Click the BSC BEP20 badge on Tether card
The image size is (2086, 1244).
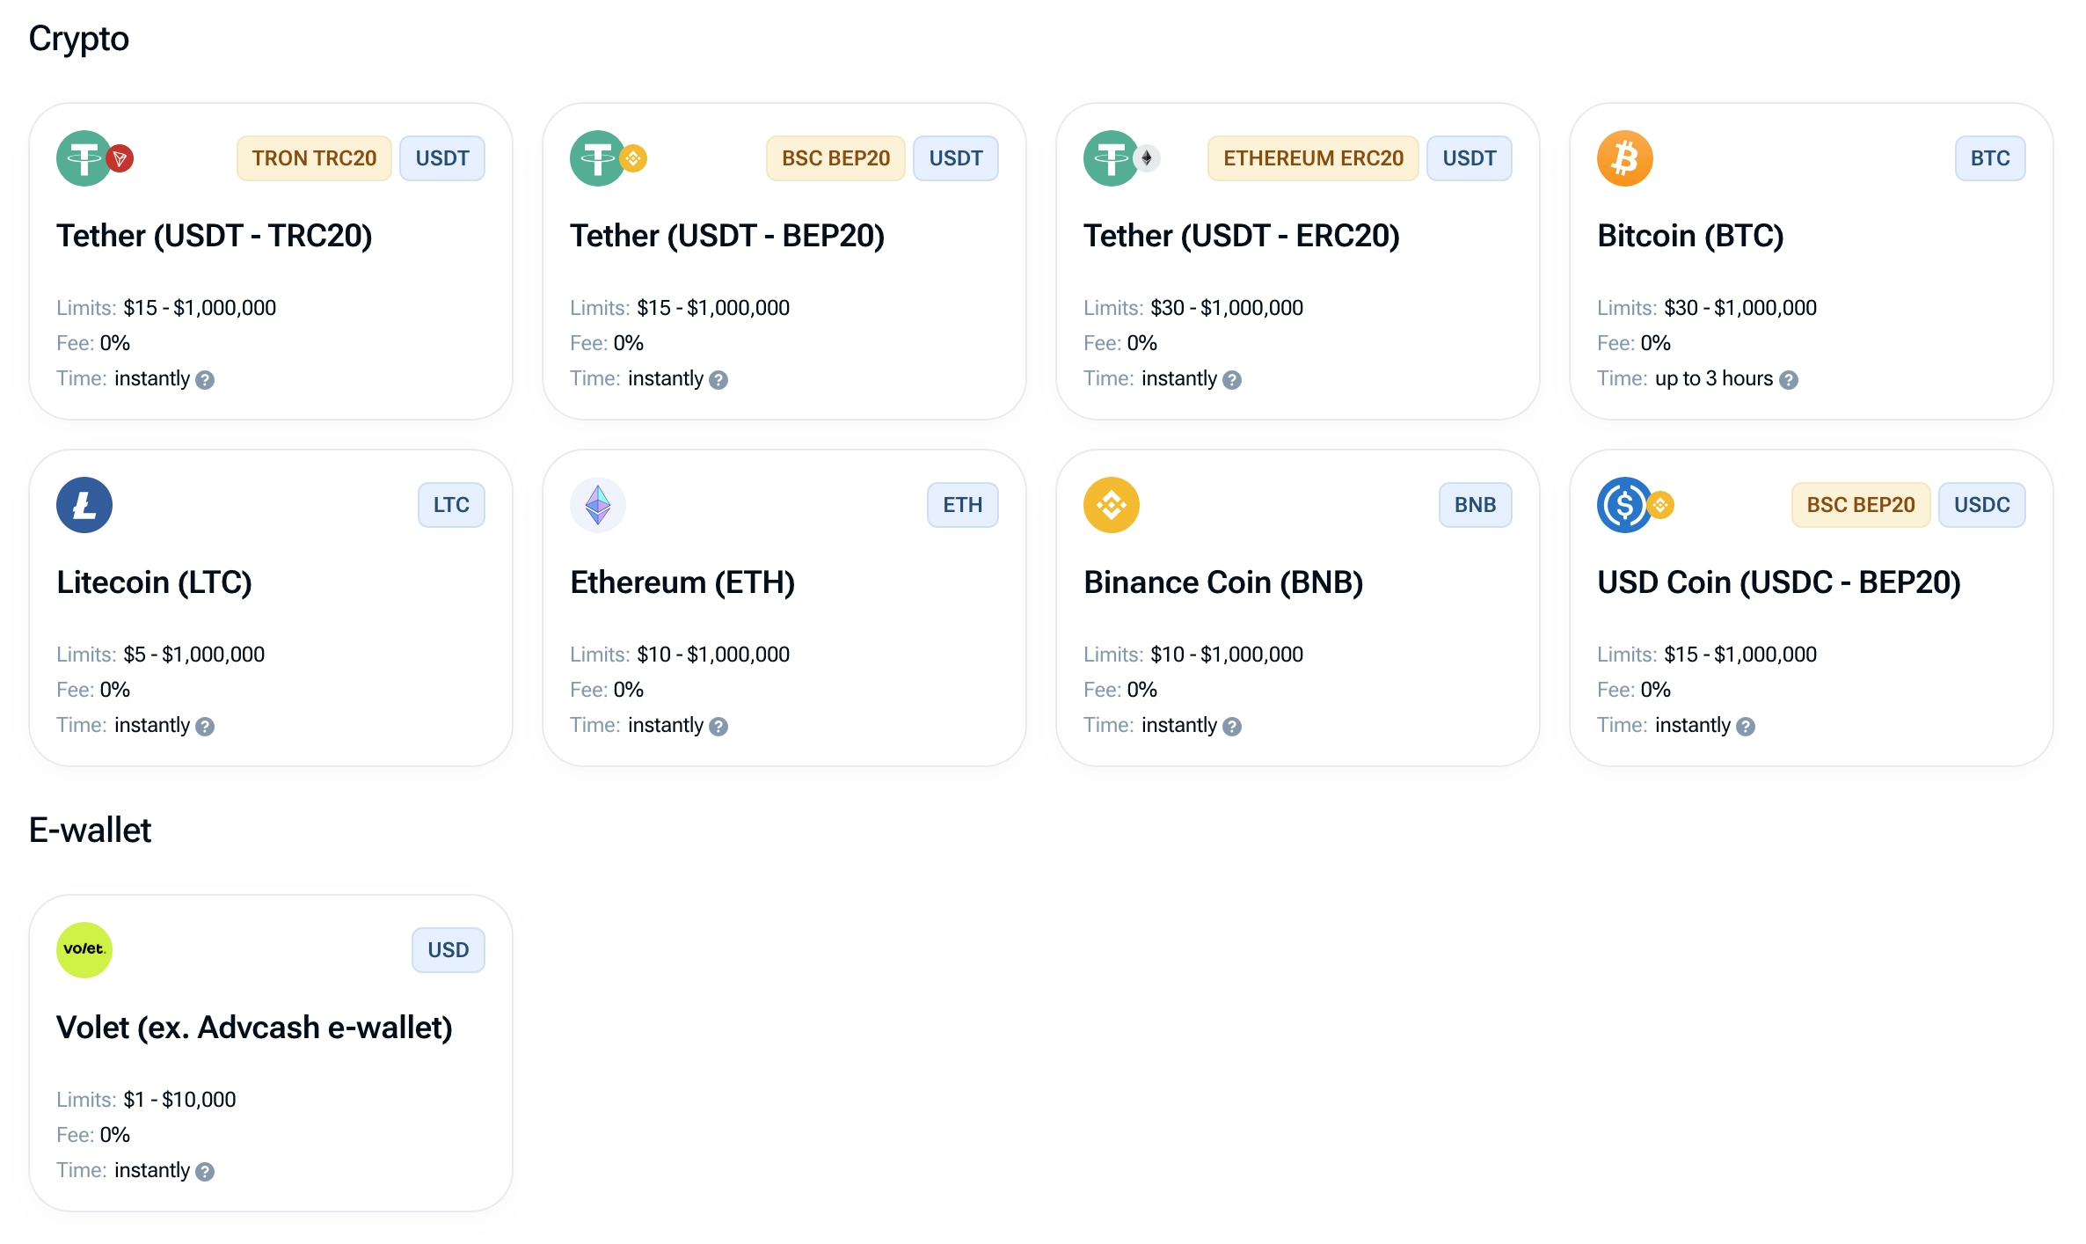(835, 158)
